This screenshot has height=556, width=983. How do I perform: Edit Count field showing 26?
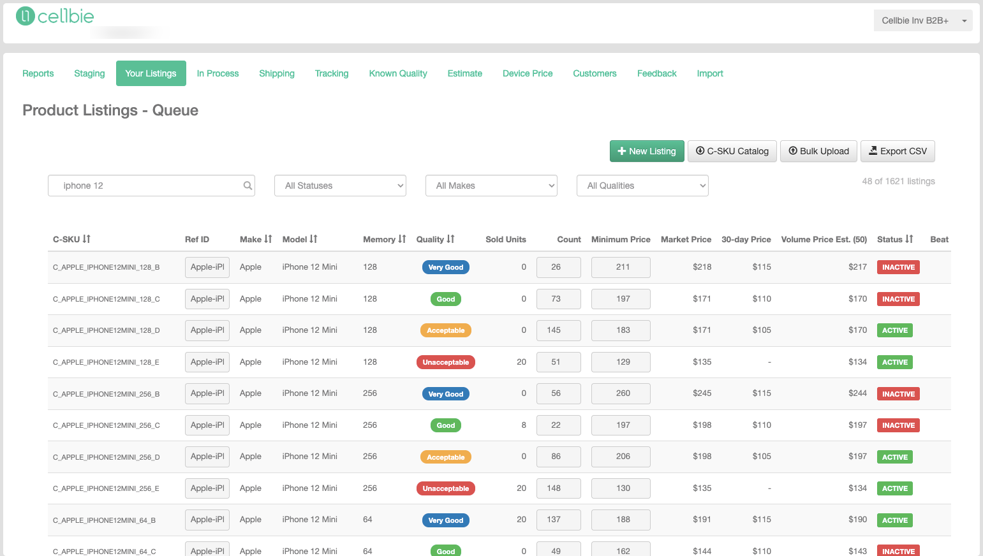559,267
